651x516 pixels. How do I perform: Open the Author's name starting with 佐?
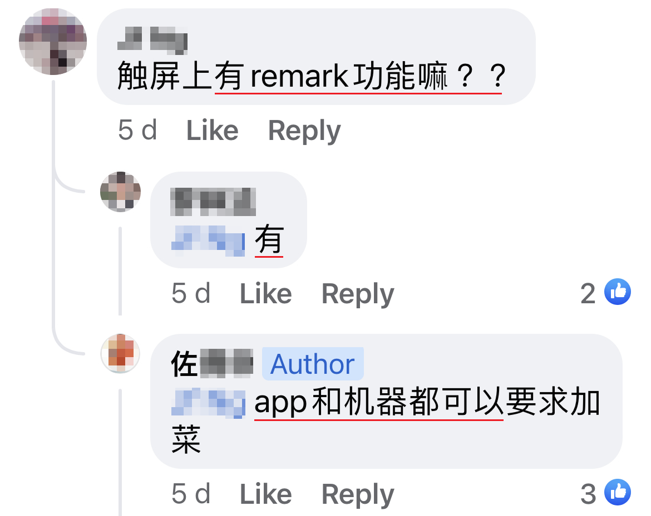tap(212, 364)
